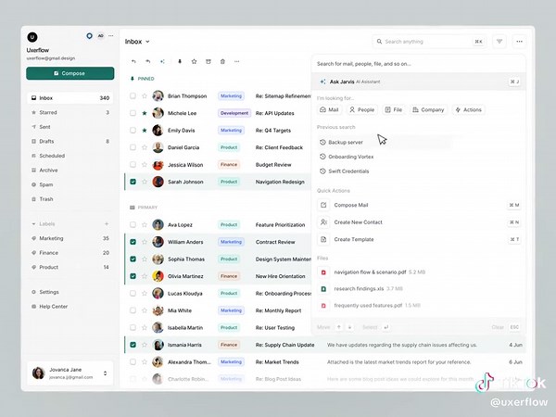Star the Ava Lopez email

[x=145, y=225]
